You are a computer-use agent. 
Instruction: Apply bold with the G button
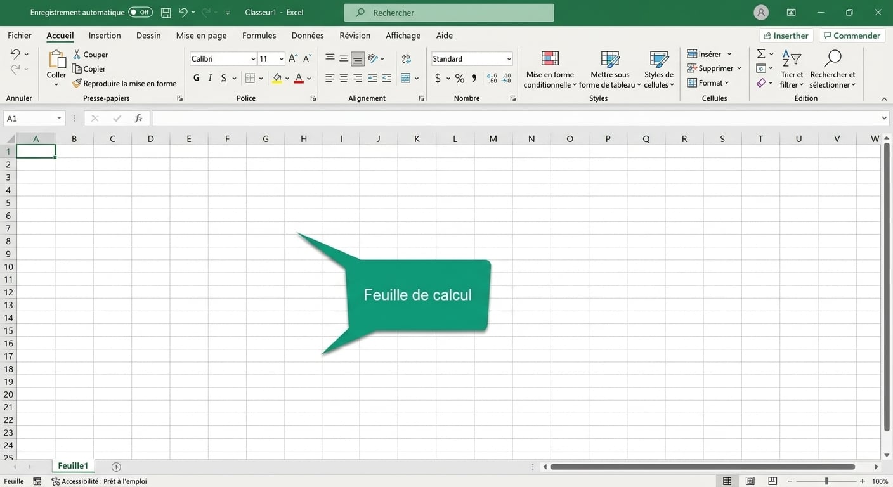pyautogui.click(x=197, y=78)
